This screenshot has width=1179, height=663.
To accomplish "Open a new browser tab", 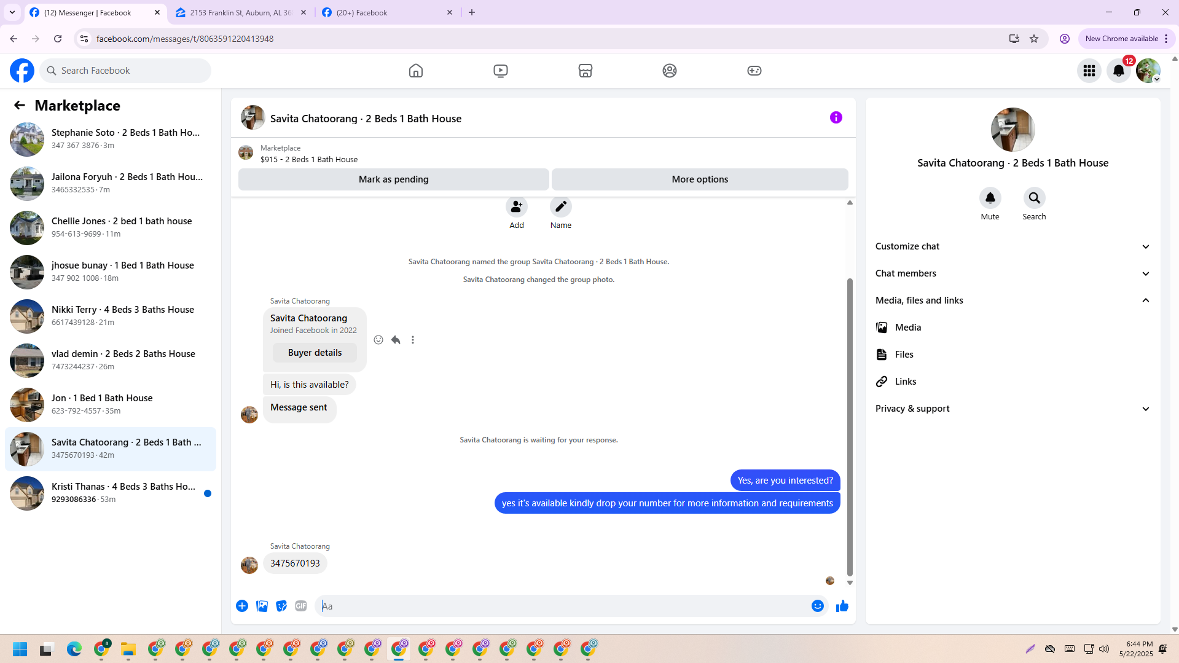I will click(472, 12).
